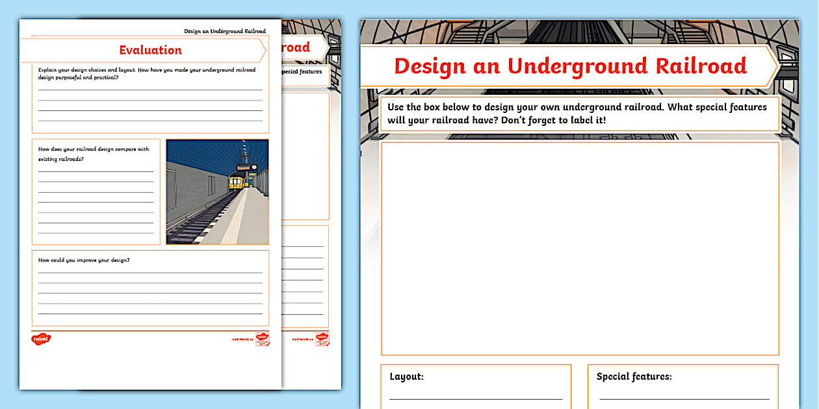This screenshot has height=409, width=819.
Task: Click the Evaluation banner heading
Action: tap(149, 50)
